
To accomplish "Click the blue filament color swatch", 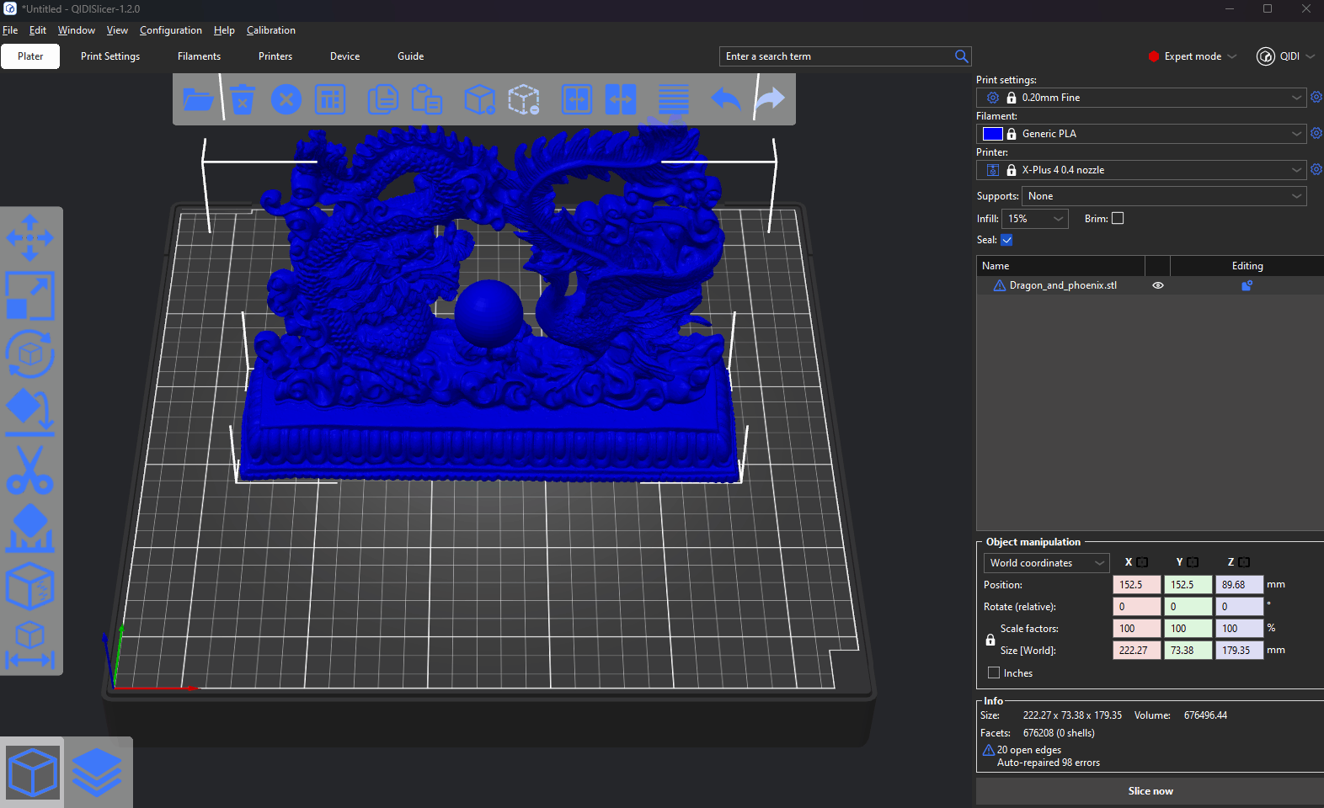I will pyautogui.click(x=992, y=134).
